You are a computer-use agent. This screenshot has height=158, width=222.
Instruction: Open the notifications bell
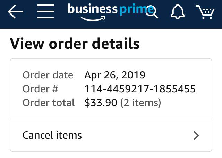click(177, 12)
